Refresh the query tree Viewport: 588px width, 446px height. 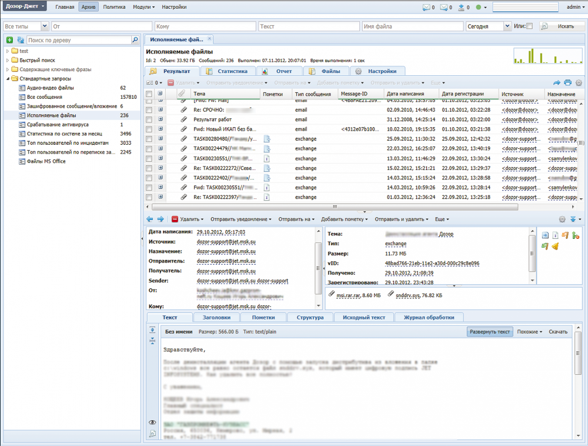[20, 40]
